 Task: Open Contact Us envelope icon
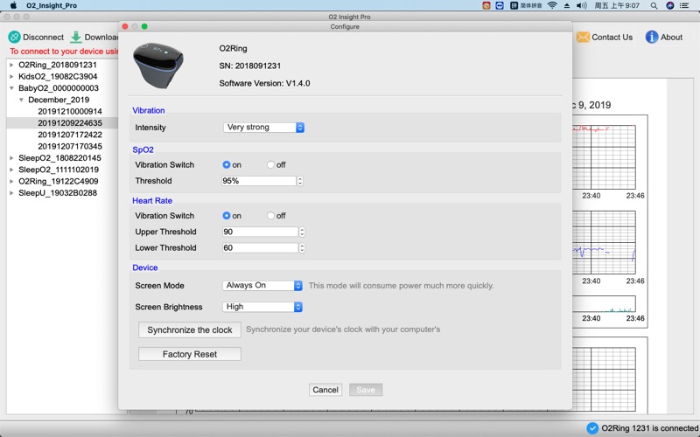click(x=583, y=37)
